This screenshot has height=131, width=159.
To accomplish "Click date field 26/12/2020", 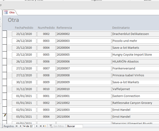I will pos(24,62).
